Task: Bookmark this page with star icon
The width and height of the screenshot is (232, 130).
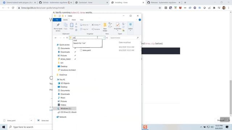Action: pos(160,8)
